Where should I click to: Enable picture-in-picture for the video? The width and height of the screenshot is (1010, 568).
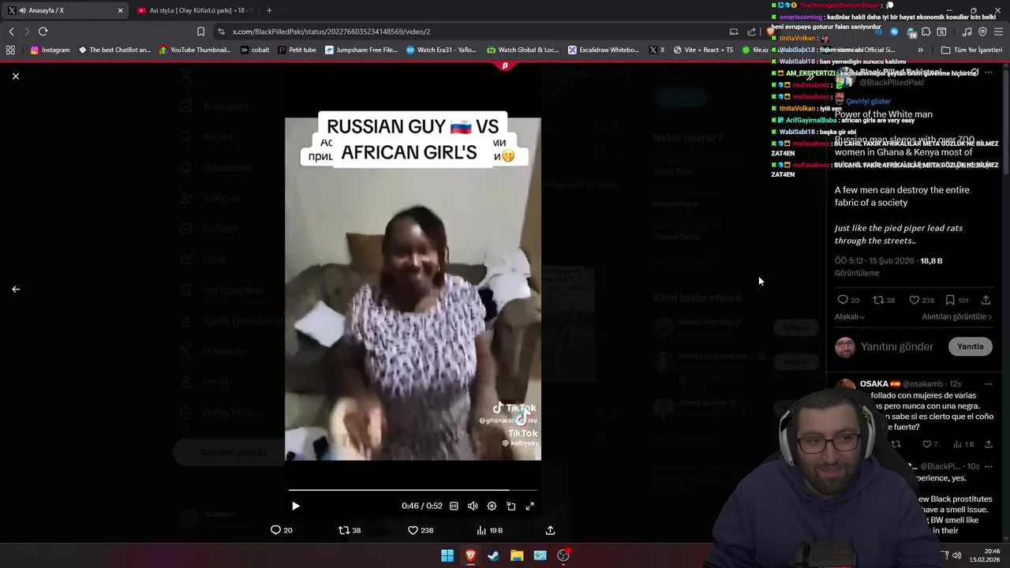(x=511, y=506)
